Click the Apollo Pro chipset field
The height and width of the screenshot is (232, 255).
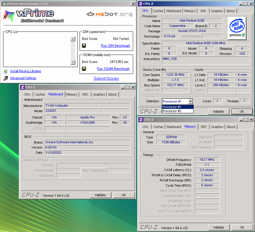87,117
